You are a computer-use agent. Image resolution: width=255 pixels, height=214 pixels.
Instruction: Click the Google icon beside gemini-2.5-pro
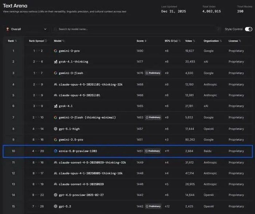[55, 140]
